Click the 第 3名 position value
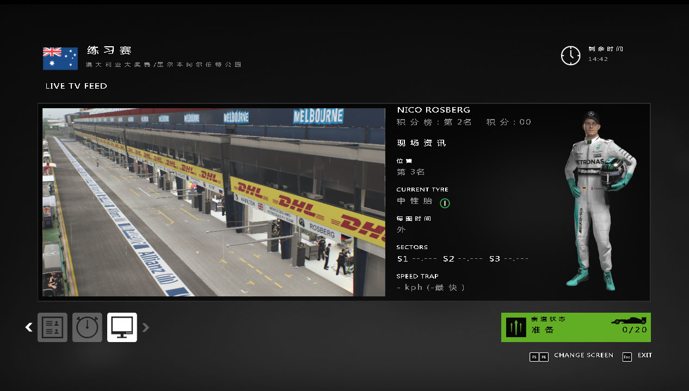689x391 pixels. coord(411,172)
